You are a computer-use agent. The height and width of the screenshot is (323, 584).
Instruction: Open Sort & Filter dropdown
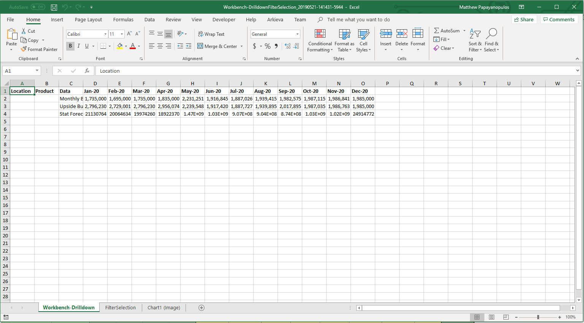click(475, 40)
